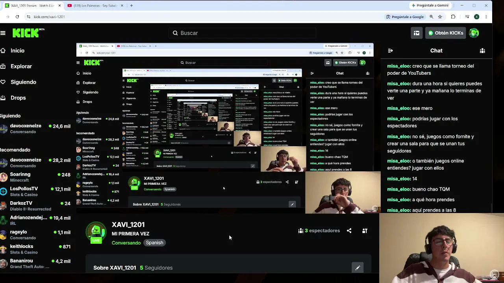Share the stream with the share icon
This screenshot has width=504, height=283.
click(349, 231)
